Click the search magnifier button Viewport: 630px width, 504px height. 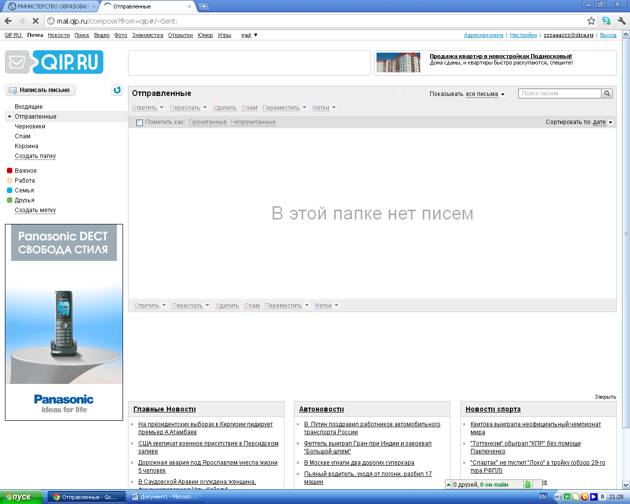[x=607, y=94]
